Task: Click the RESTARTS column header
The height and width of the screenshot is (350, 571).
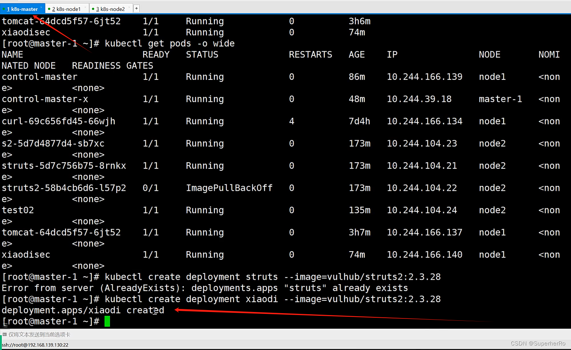Action: tap(311, 54)
